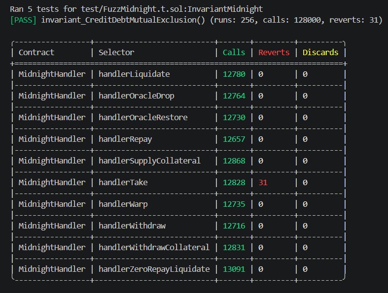This screenshot has width=388, height=293.
Task: Click the red Revert column header
Action: [274, 52]
